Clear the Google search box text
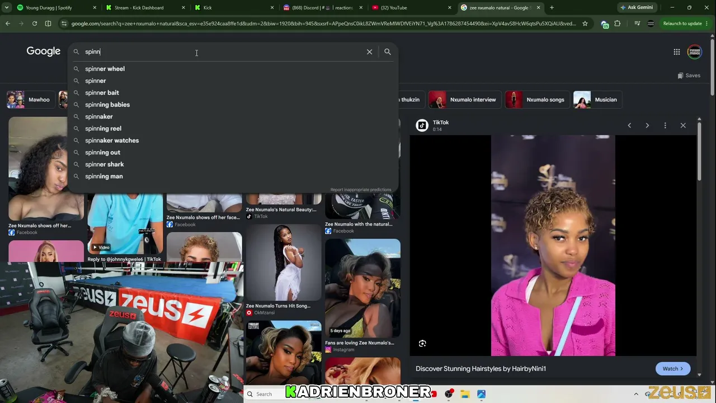 click(369, 51)
